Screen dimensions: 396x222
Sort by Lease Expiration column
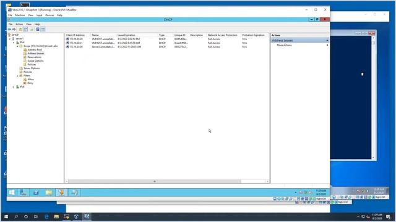pos(137,35)
